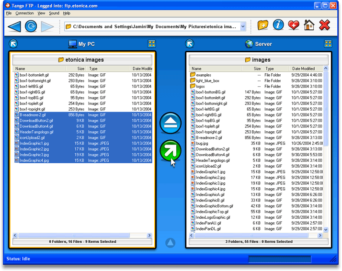Click the dimmed triangle button at bottom center

170,243
